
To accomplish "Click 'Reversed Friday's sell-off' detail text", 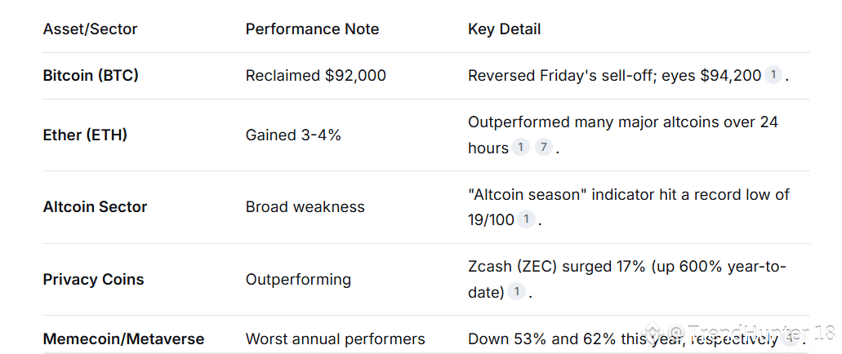I will point(564,76).
